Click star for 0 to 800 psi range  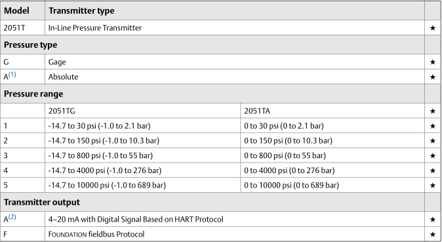(x=433, y=155)
